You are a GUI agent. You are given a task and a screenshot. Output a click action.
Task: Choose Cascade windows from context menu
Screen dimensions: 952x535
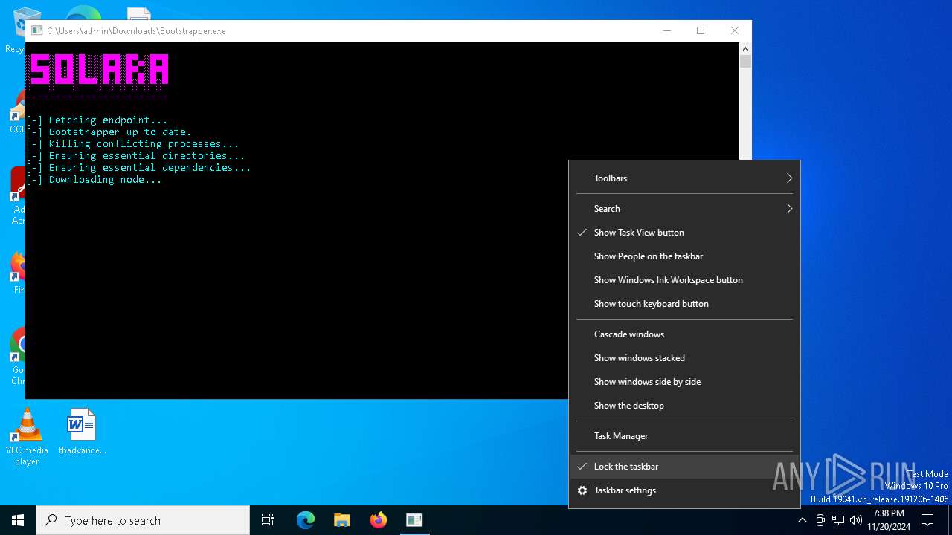(684, 334)
